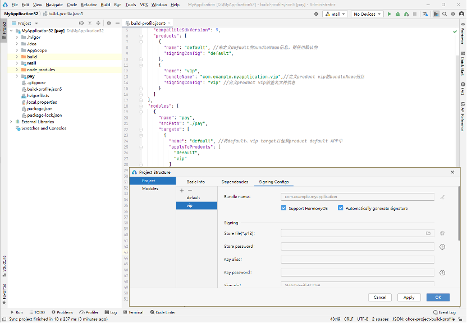Select the opened file locate target icon

click(81, 23)
